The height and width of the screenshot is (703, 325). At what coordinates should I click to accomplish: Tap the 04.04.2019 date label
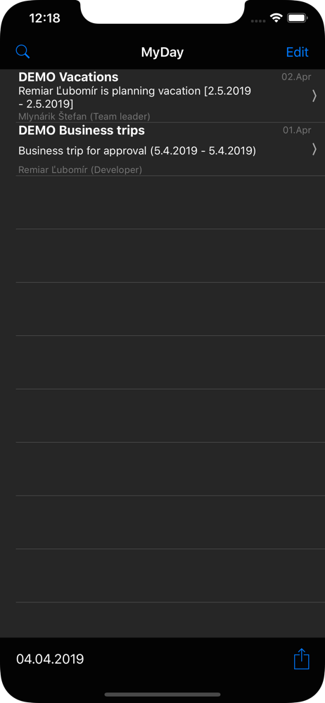[50, 659]
